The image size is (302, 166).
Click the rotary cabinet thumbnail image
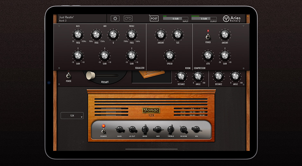pos(151,75)
